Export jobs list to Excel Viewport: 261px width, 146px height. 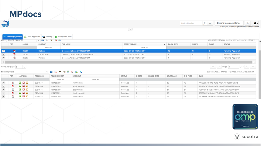coord(60,40)
